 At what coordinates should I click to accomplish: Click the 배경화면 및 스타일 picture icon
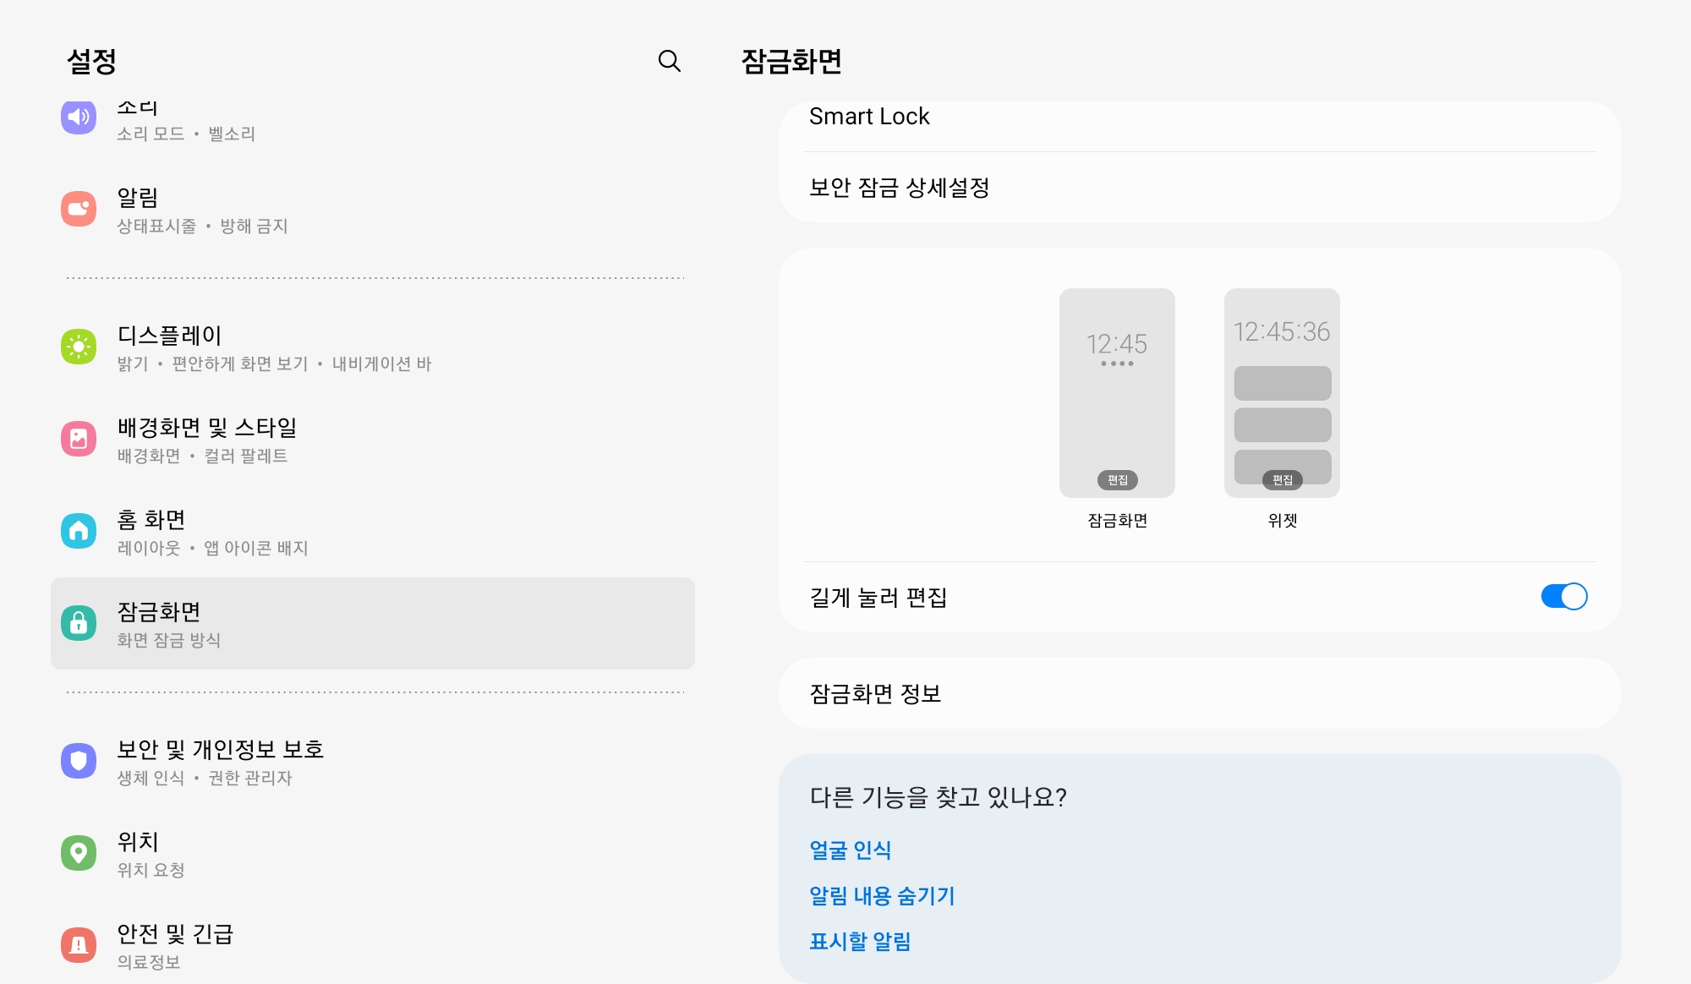(79, 440)
